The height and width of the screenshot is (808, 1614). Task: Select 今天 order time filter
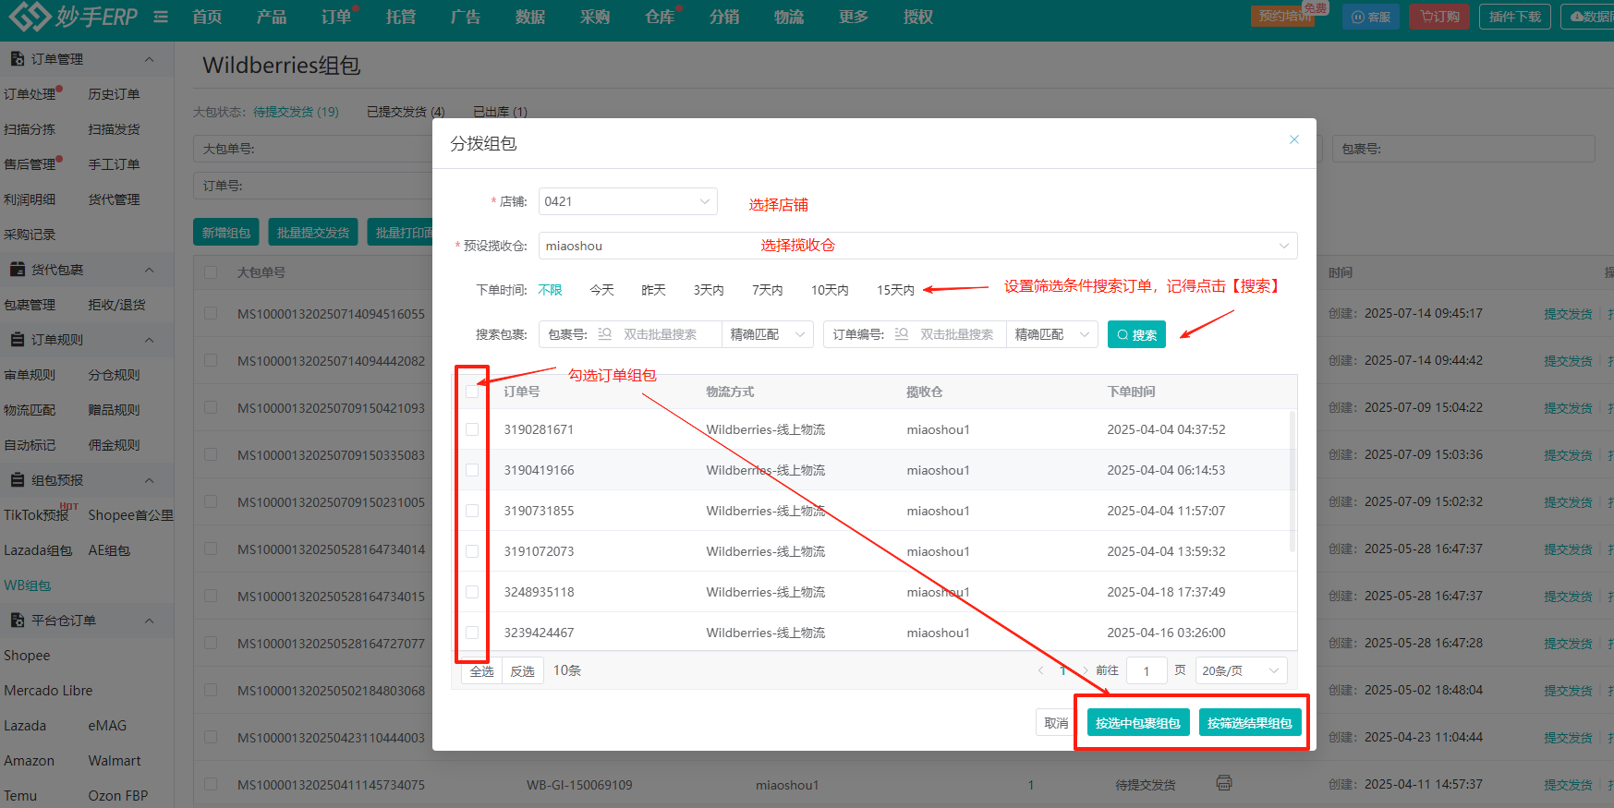(601, 290)
